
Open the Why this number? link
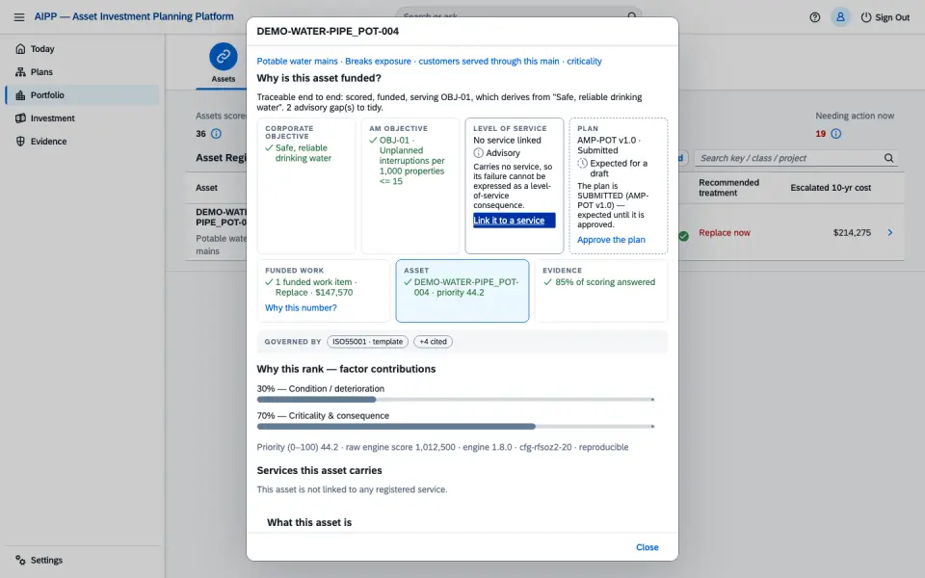[x=301, y=308]
